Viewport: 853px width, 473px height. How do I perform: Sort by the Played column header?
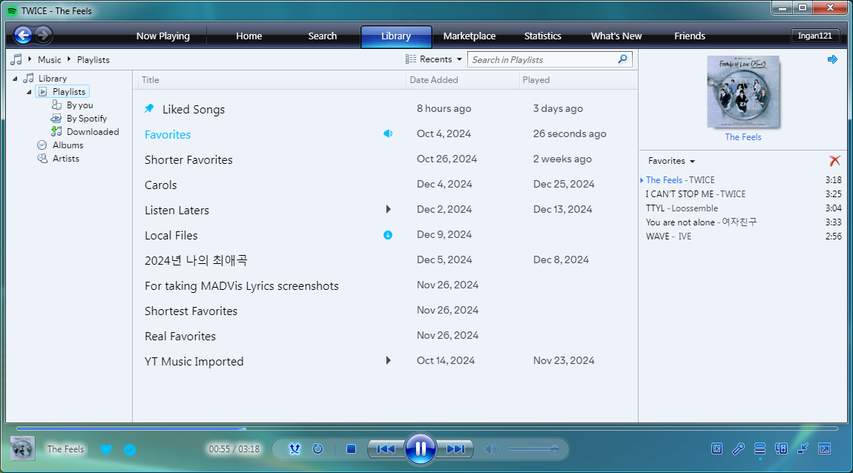point(536,80)
